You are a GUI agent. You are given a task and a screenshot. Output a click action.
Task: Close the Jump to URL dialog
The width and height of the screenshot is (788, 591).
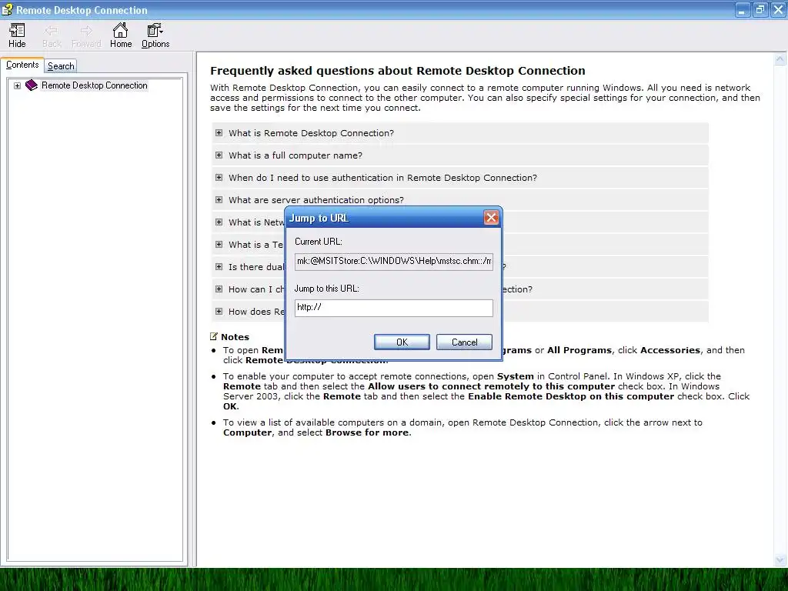[491, 218]
